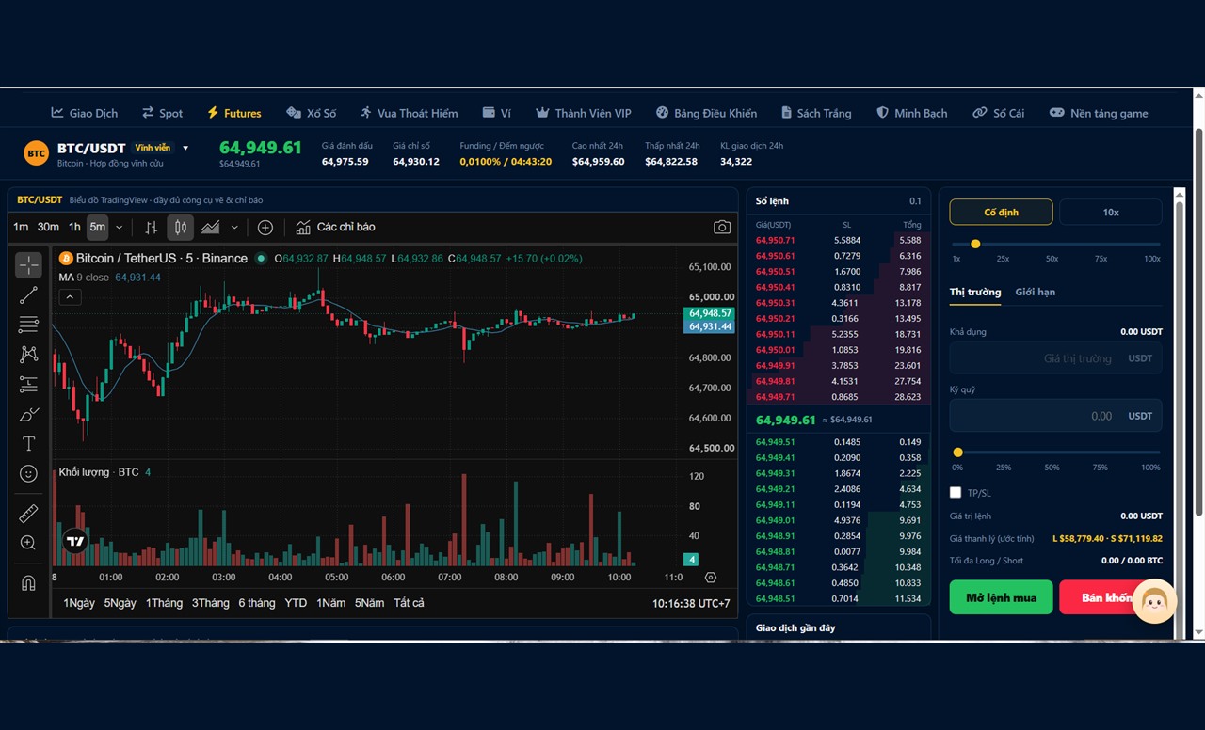The width and height of the screenshot is (1205, 730).
Task: Open Vua Thoát Hiểm game page
Action: (x=409, y=113)
